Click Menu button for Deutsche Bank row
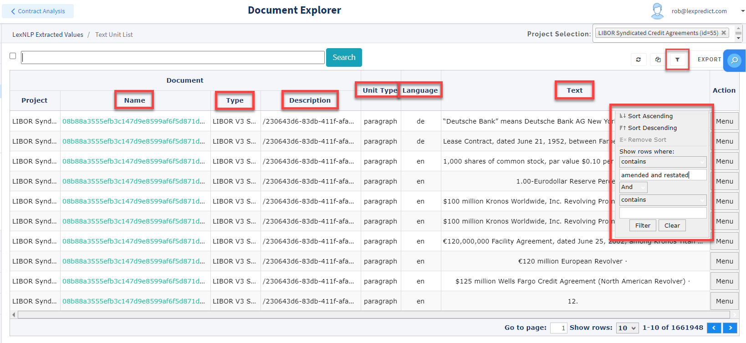The height and width of the screenshot is (343, 746). pos(724,121)
